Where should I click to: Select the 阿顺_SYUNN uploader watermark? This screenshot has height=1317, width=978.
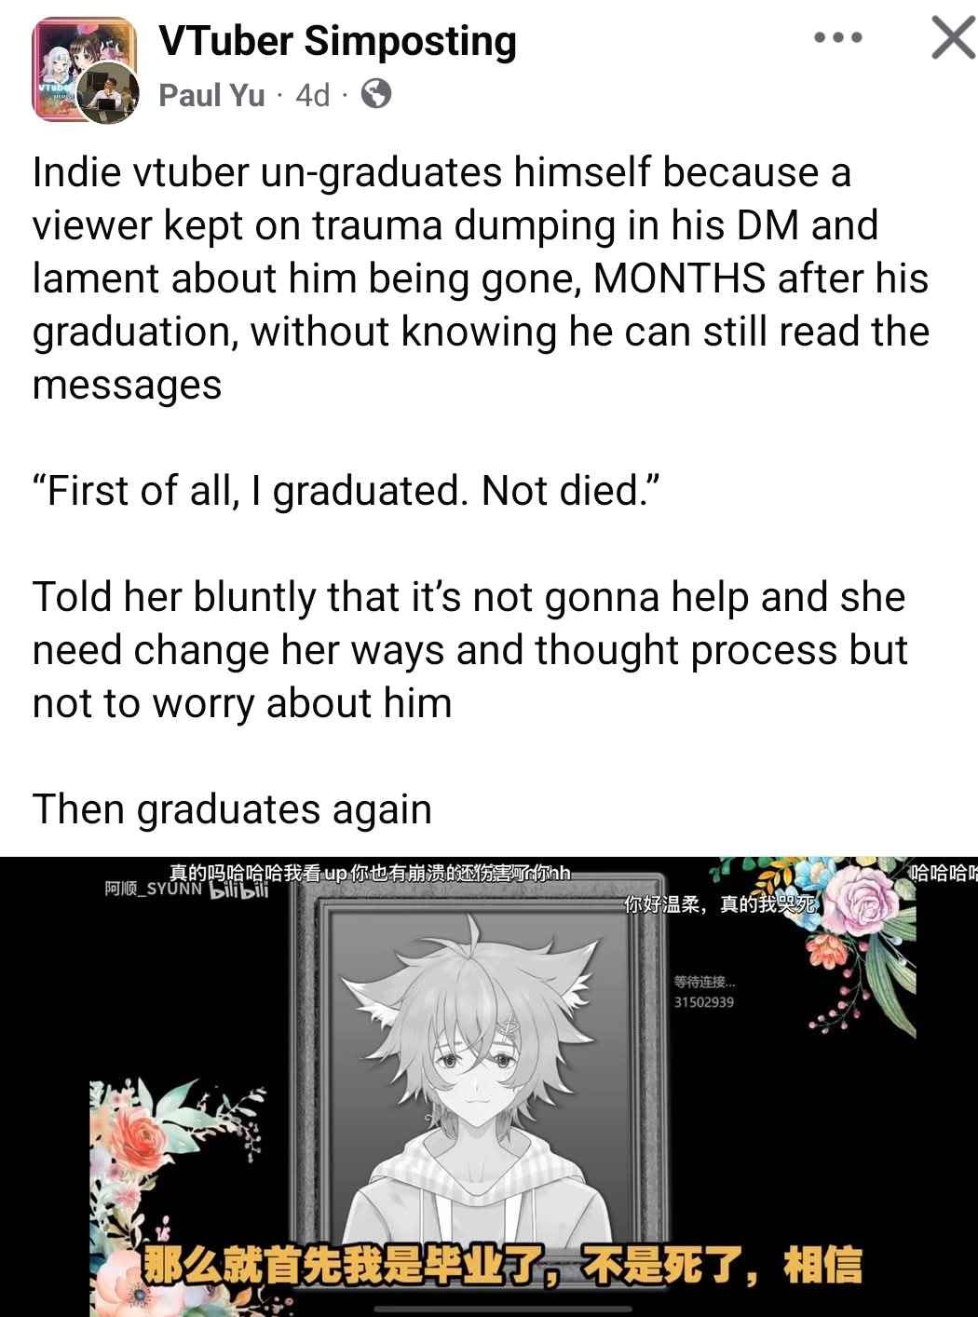pos(153,889)
